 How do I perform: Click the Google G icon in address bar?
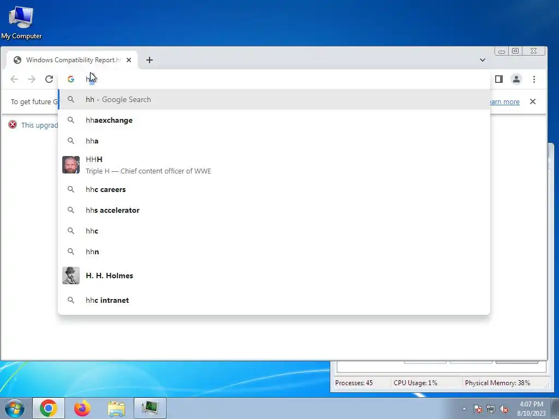click(x=71, y=79)
